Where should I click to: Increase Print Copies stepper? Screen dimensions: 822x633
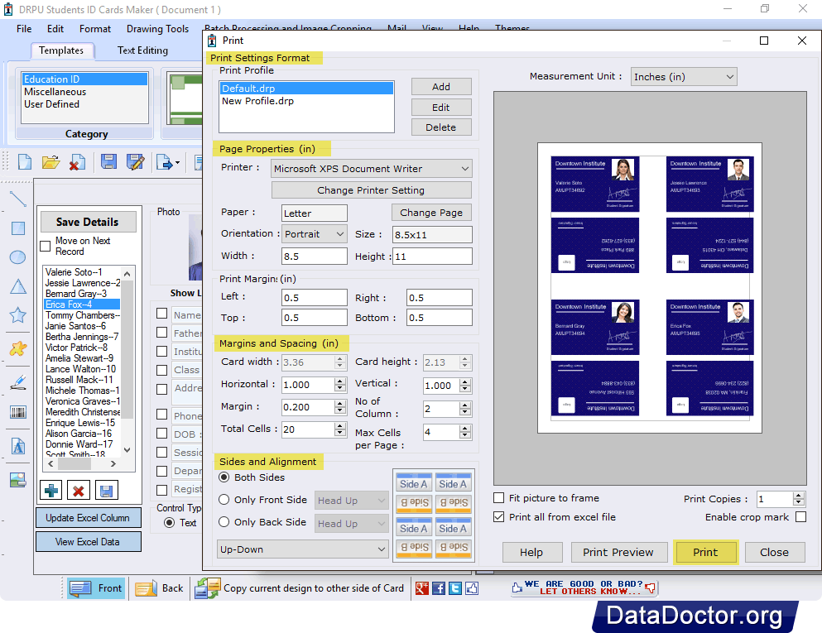(799, 495)
